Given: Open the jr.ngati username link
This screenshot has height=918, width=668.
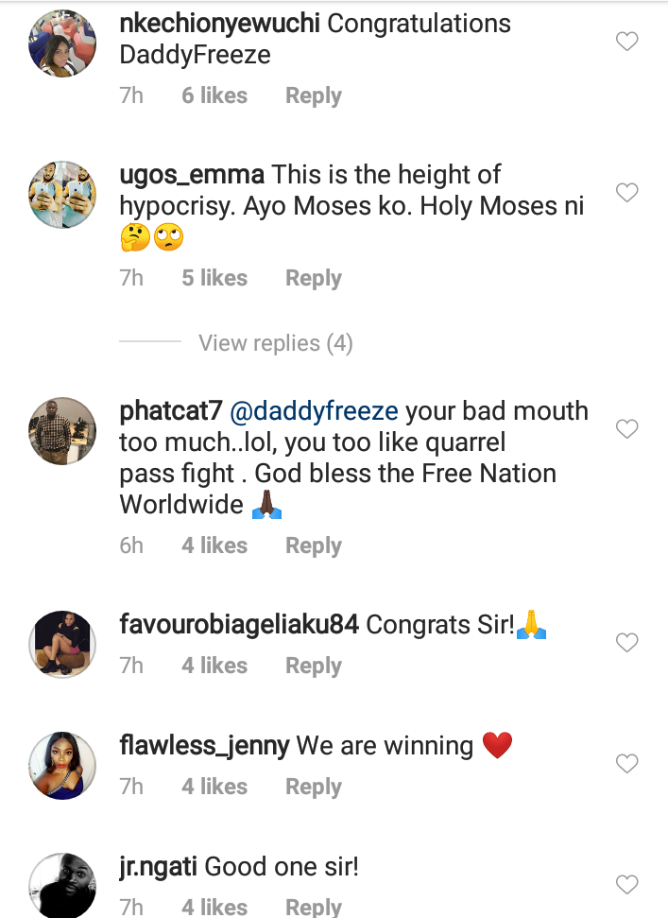Looking at the screenshot, I should pyautogui.click(x=158, y=867).
